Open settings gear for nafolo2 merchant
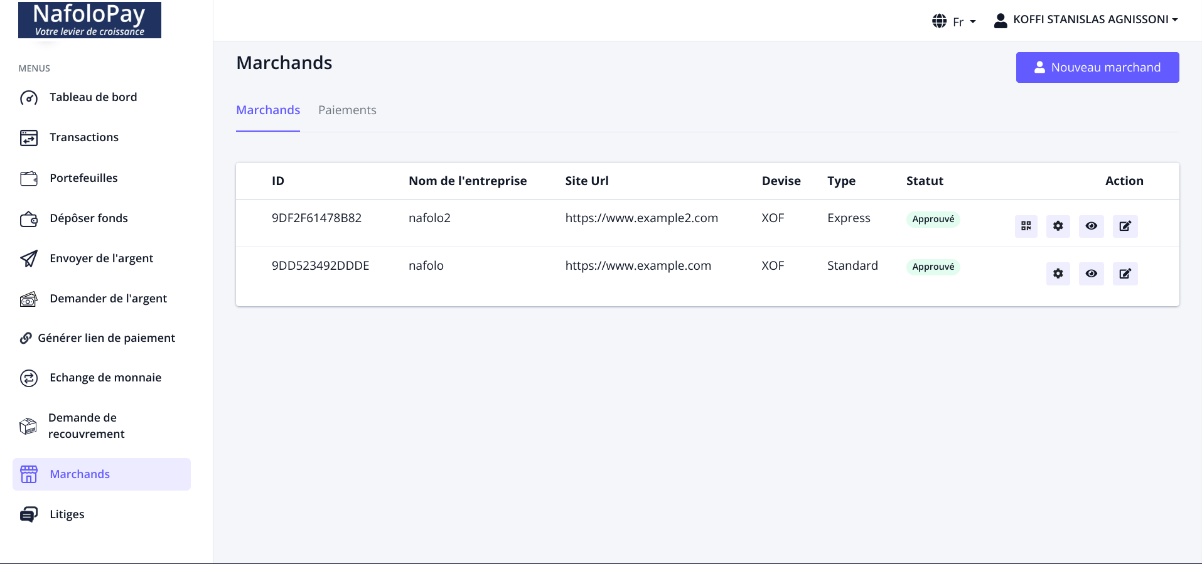 (x=1058, y=226)
